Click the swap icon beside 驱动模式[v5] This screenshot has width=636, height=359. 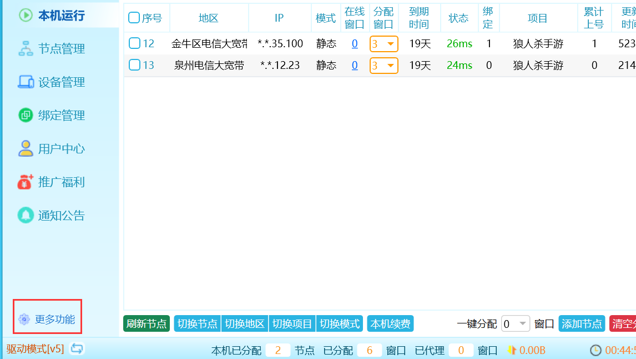point(77,349)
